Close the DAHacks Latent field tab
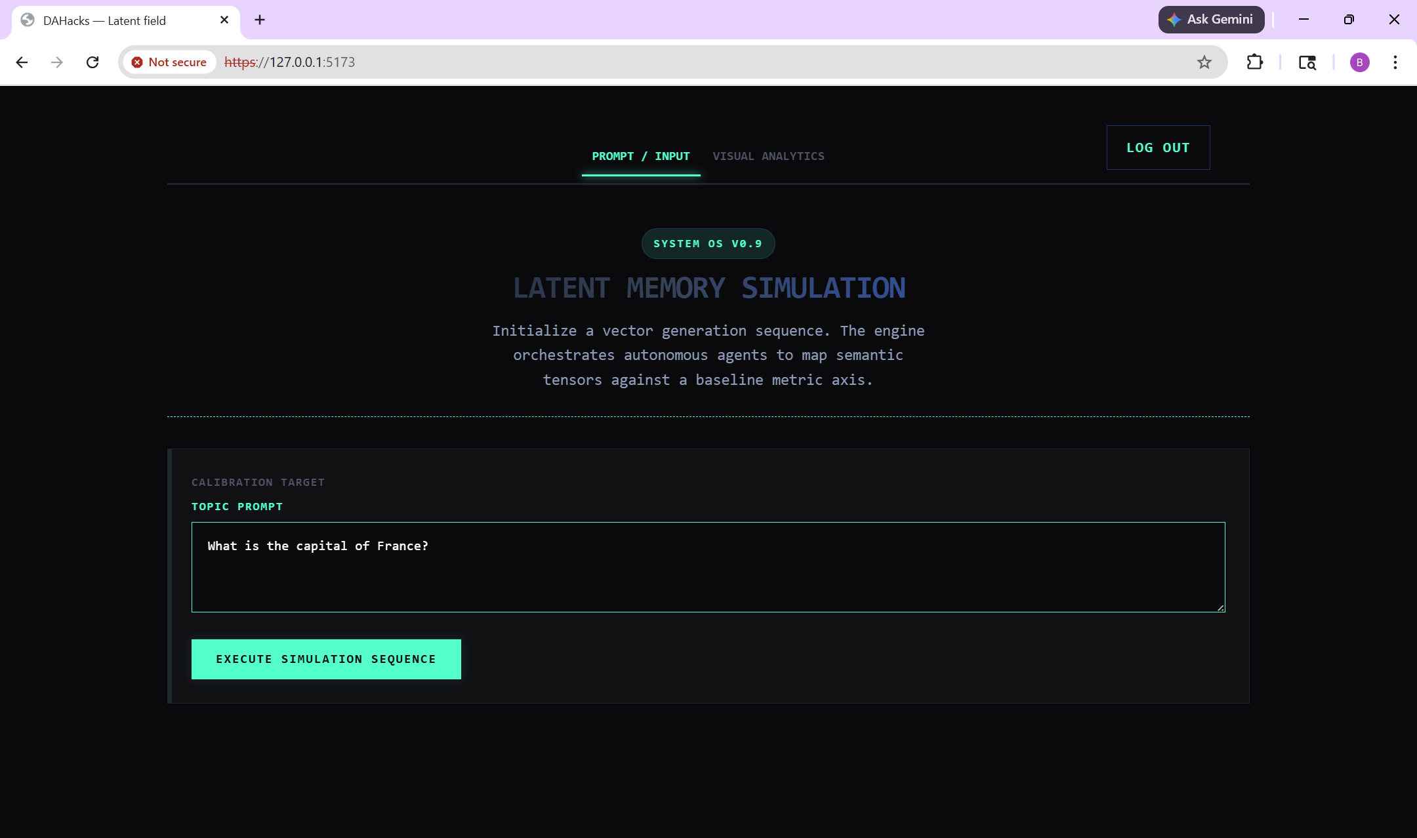Screen dimensions: 1417x838 224,20
